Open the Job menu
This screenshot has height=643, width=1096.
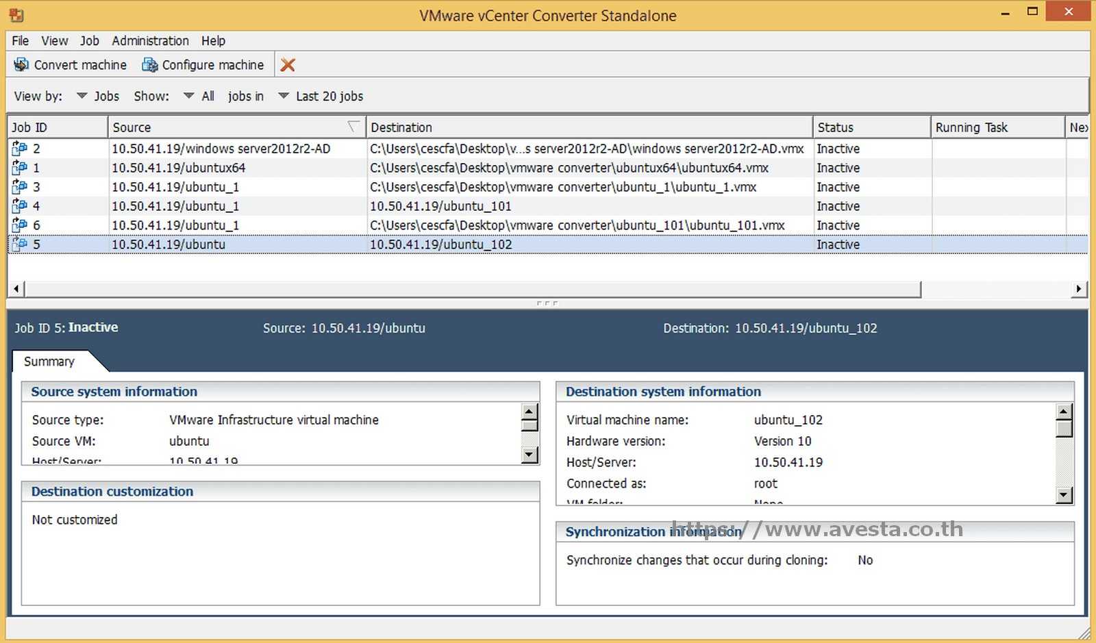point(89,40)
